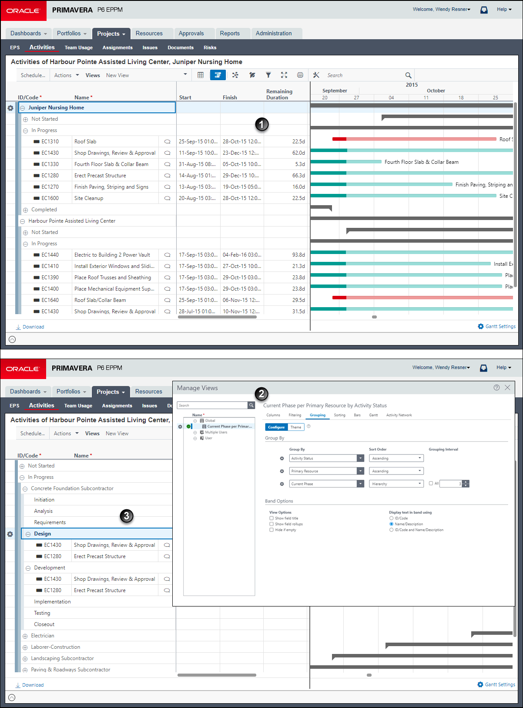This screenshot has height=708, width=523.
Task: Click table horizontal scrollbar in lower window
Action: (x=217, y=675)
